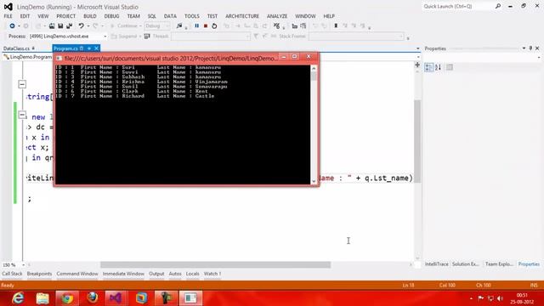Open the Locals tab
Screen dimensions: 544x306
(x=193, y=274)
